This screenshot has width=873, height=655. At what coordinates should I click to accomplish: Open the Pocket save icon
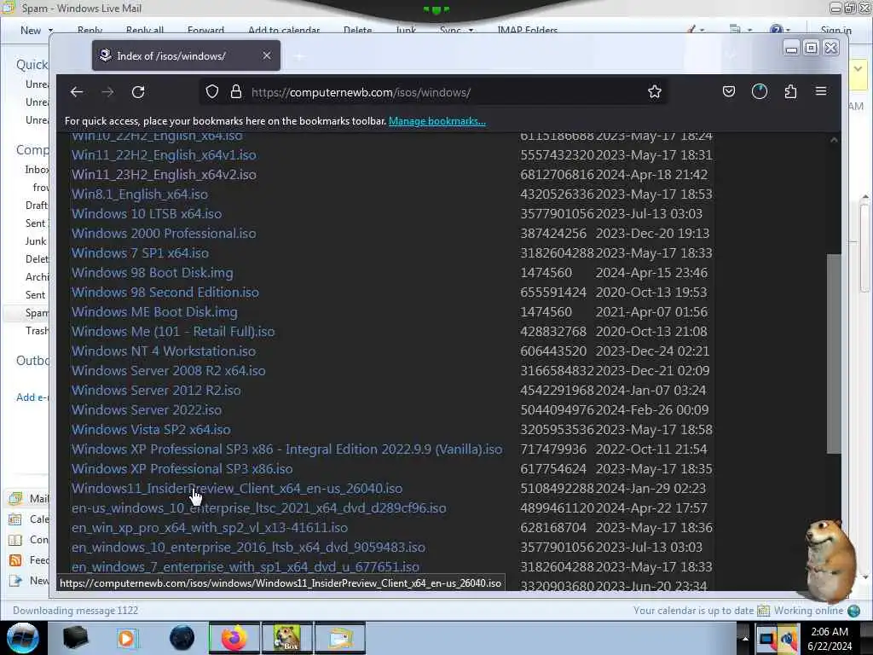[x=729, y=92]
